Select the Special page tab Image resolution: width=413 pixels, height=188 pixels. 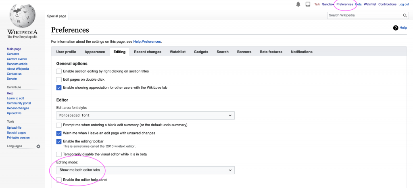pos(56,16)
